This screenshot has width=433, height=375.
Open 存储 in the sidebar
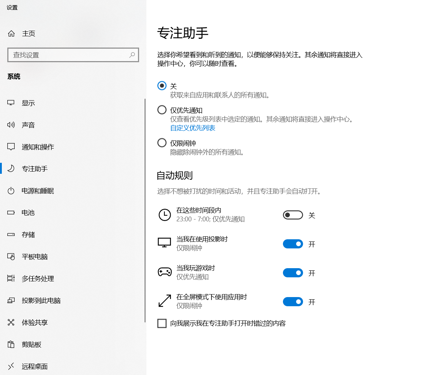[72, 235]
